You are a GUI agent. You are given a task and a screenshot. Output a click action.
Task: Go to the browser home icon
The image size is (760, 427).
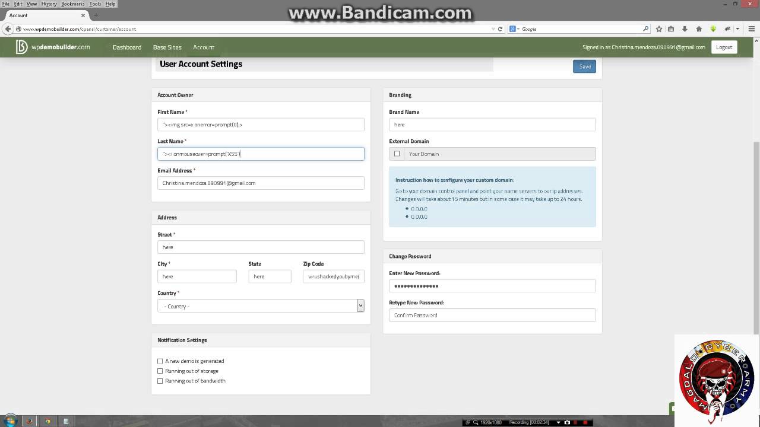699,28
